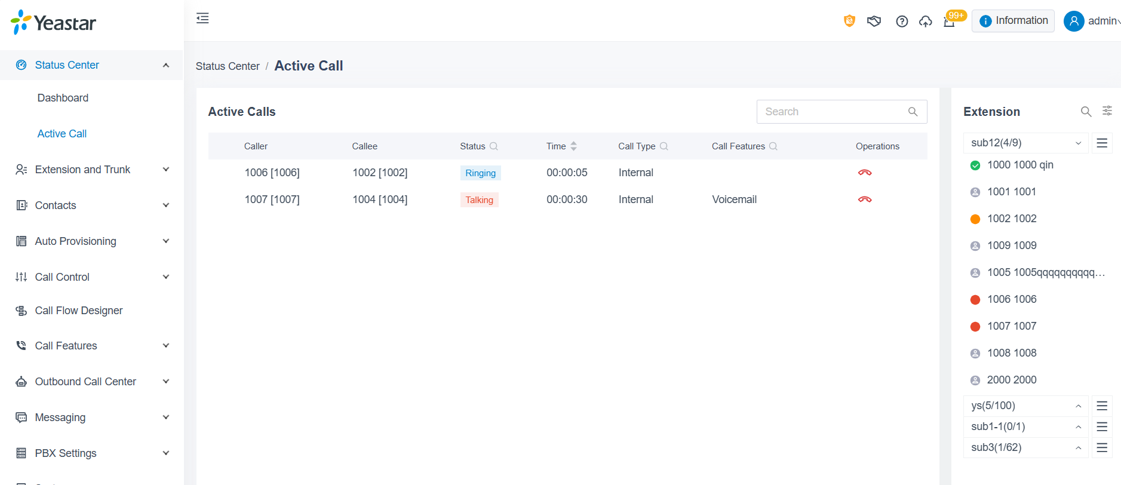Viewport: 1121px width, 485px height.
Task: Open the Extension panel search icon
Action: point(1086,112)
